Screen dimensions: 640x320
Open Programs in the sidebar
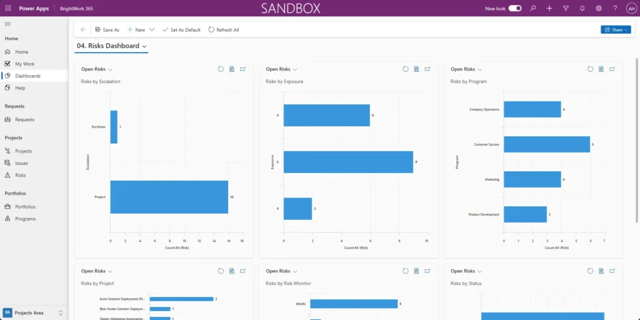[x=26, y=219]
